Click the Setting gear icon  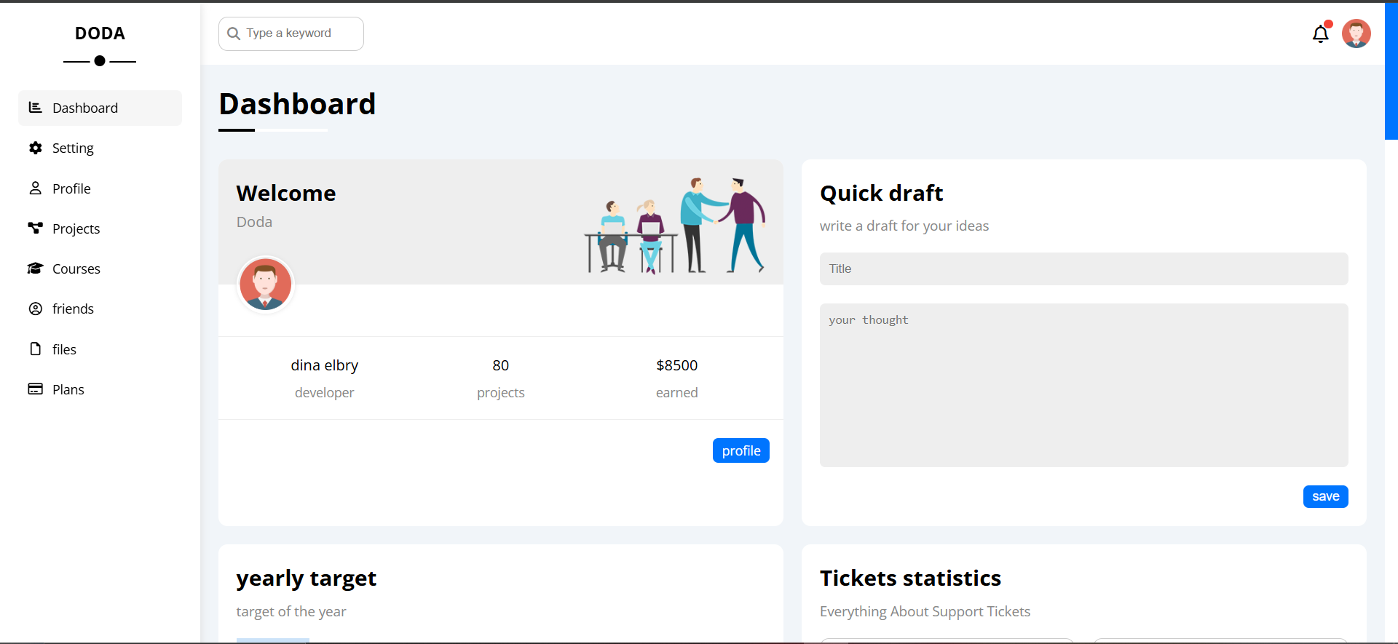point(35,148)
